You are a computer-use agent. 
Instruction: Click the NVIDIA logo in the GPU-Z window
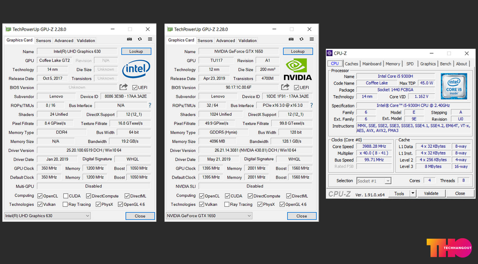298,69
